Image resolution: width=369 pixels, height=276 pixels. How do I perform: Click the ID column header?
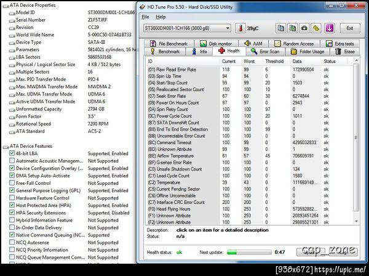(183, 61)
